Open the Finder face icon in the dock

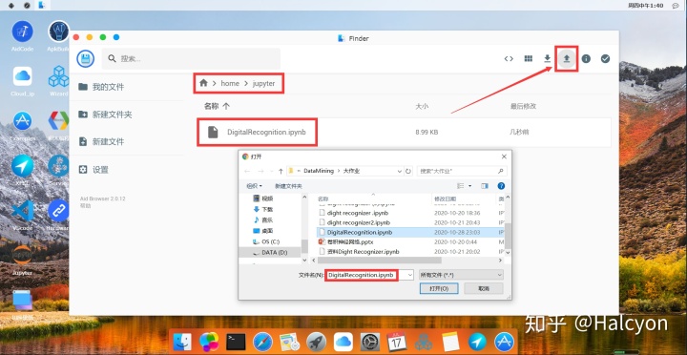coord(182,342)
